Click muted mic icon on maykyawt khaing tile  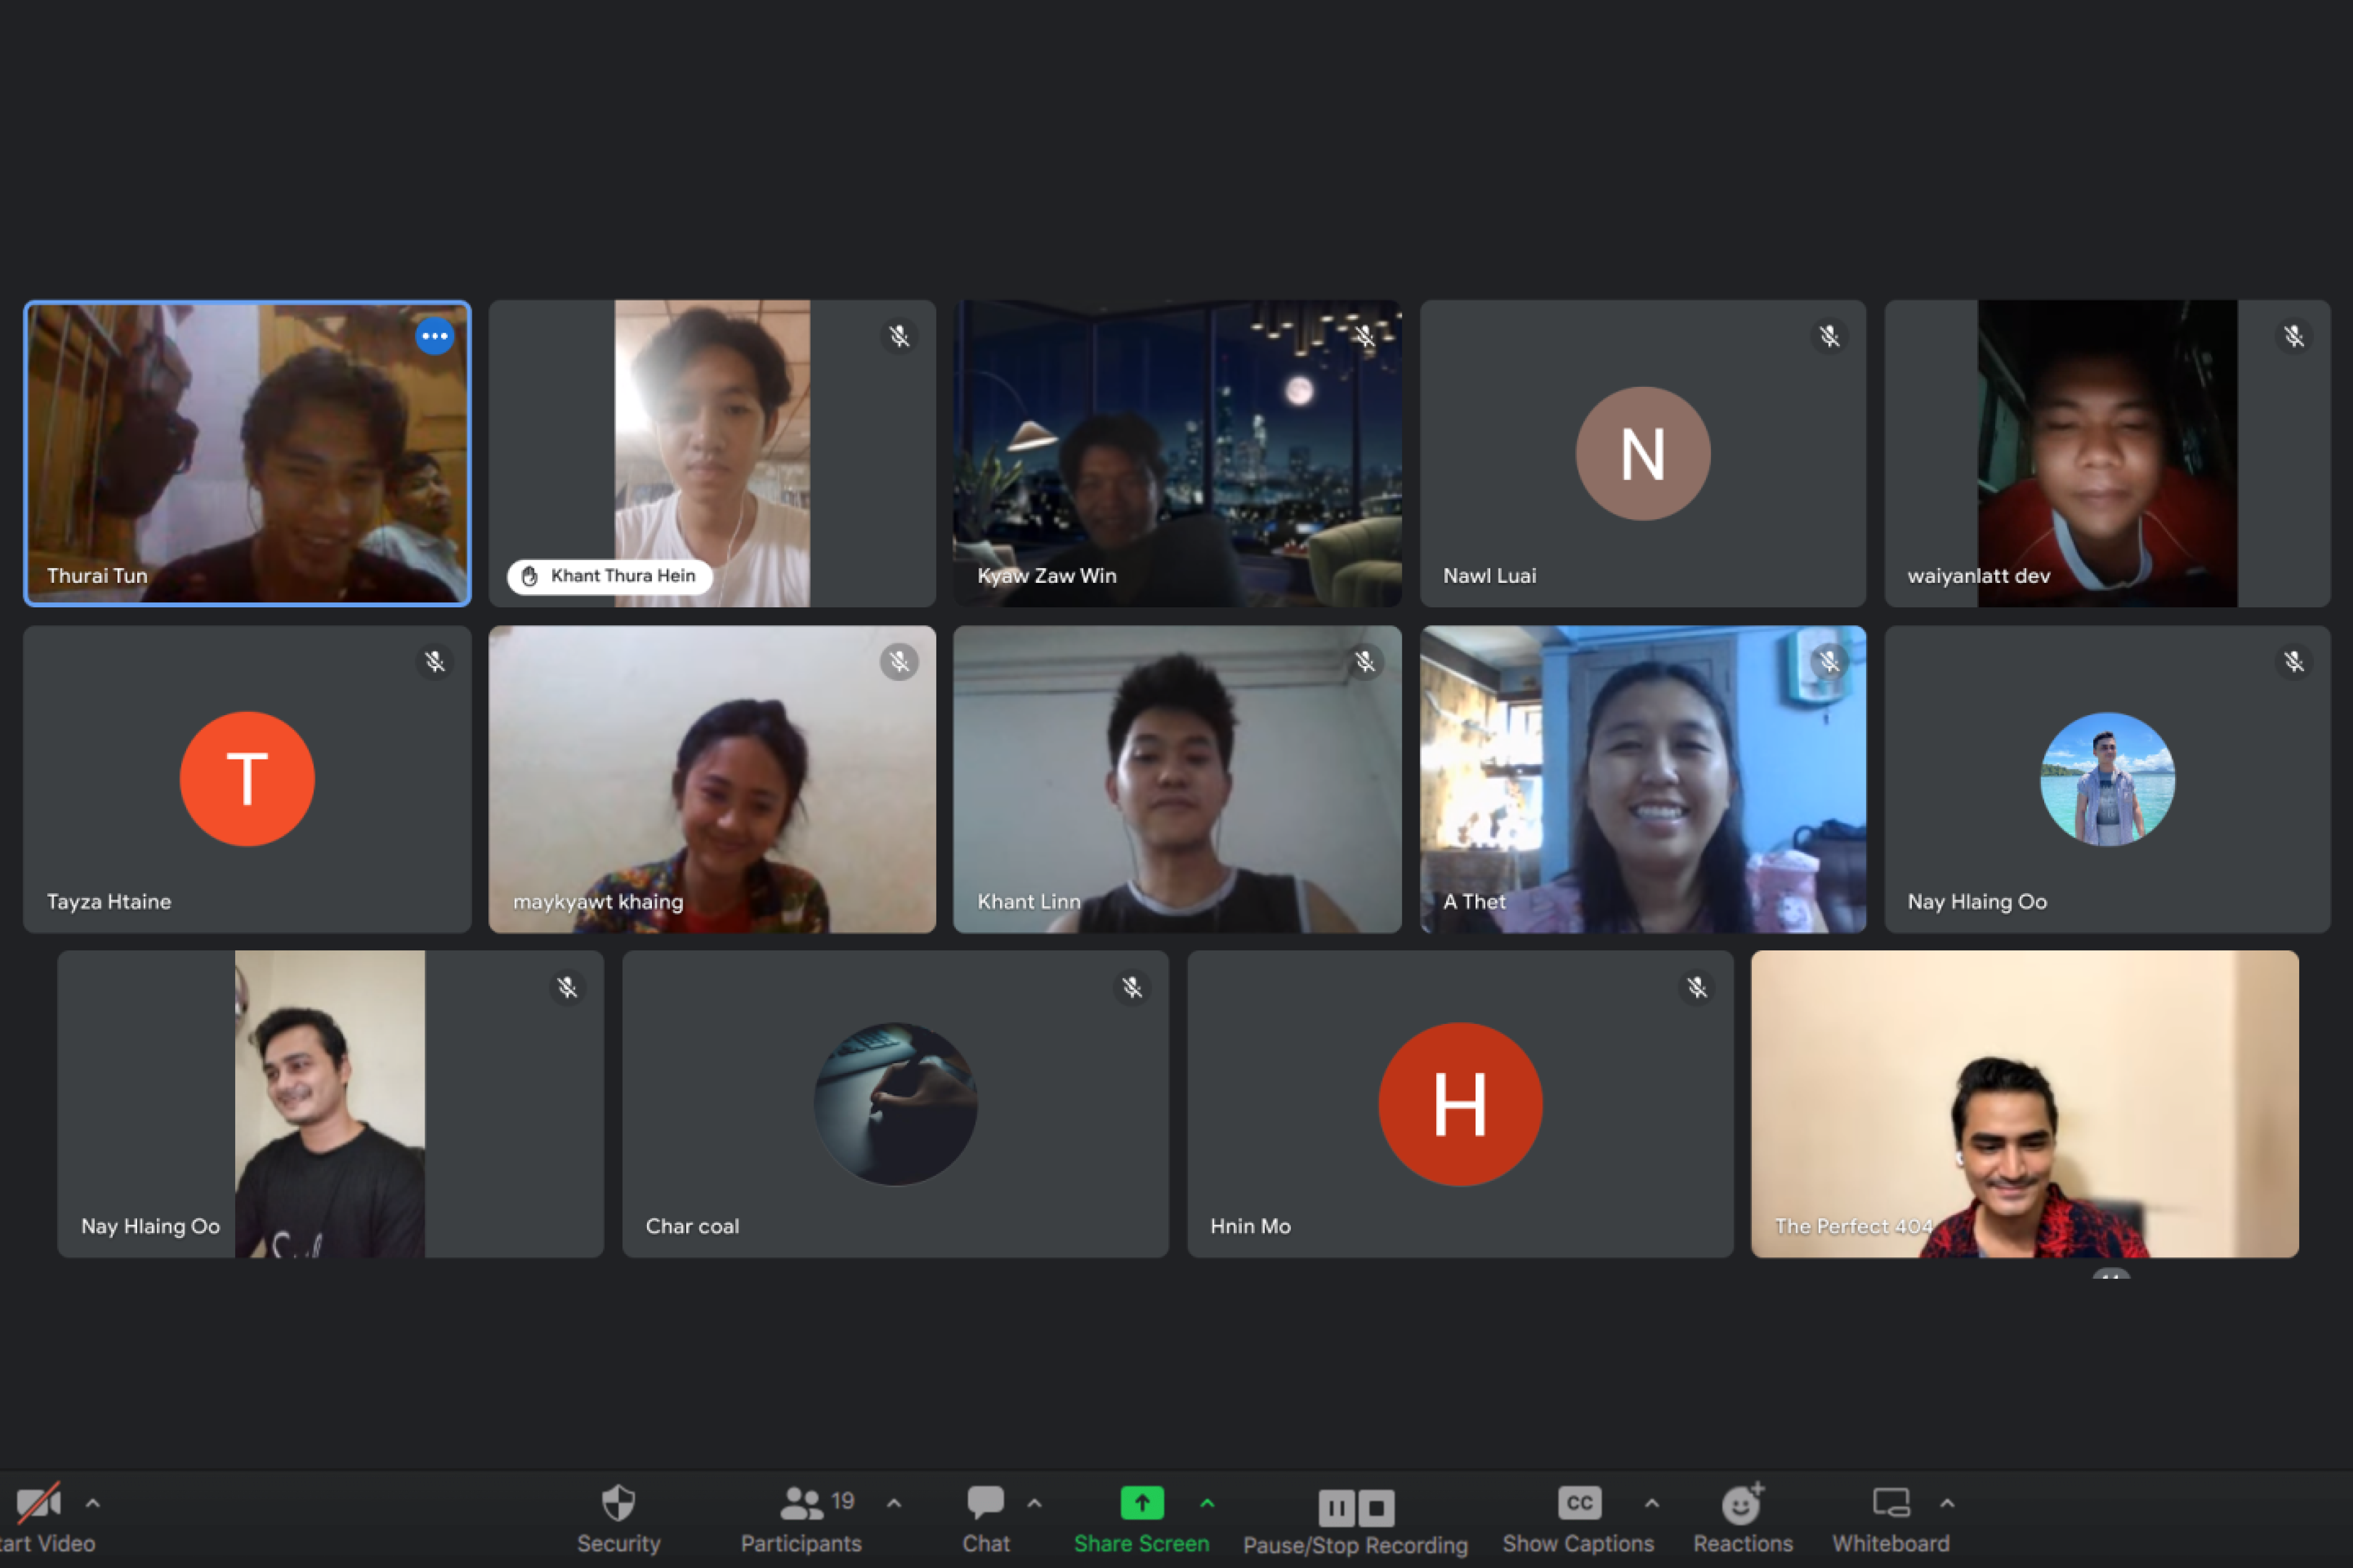click(900, 662)
